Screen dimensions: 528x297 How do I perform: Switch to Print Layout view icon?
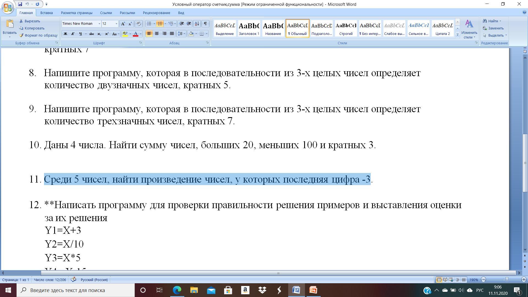coord(439,280)
